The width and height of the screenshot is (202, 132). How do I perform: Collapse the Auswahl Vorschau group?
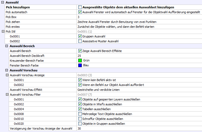[7, 70]
